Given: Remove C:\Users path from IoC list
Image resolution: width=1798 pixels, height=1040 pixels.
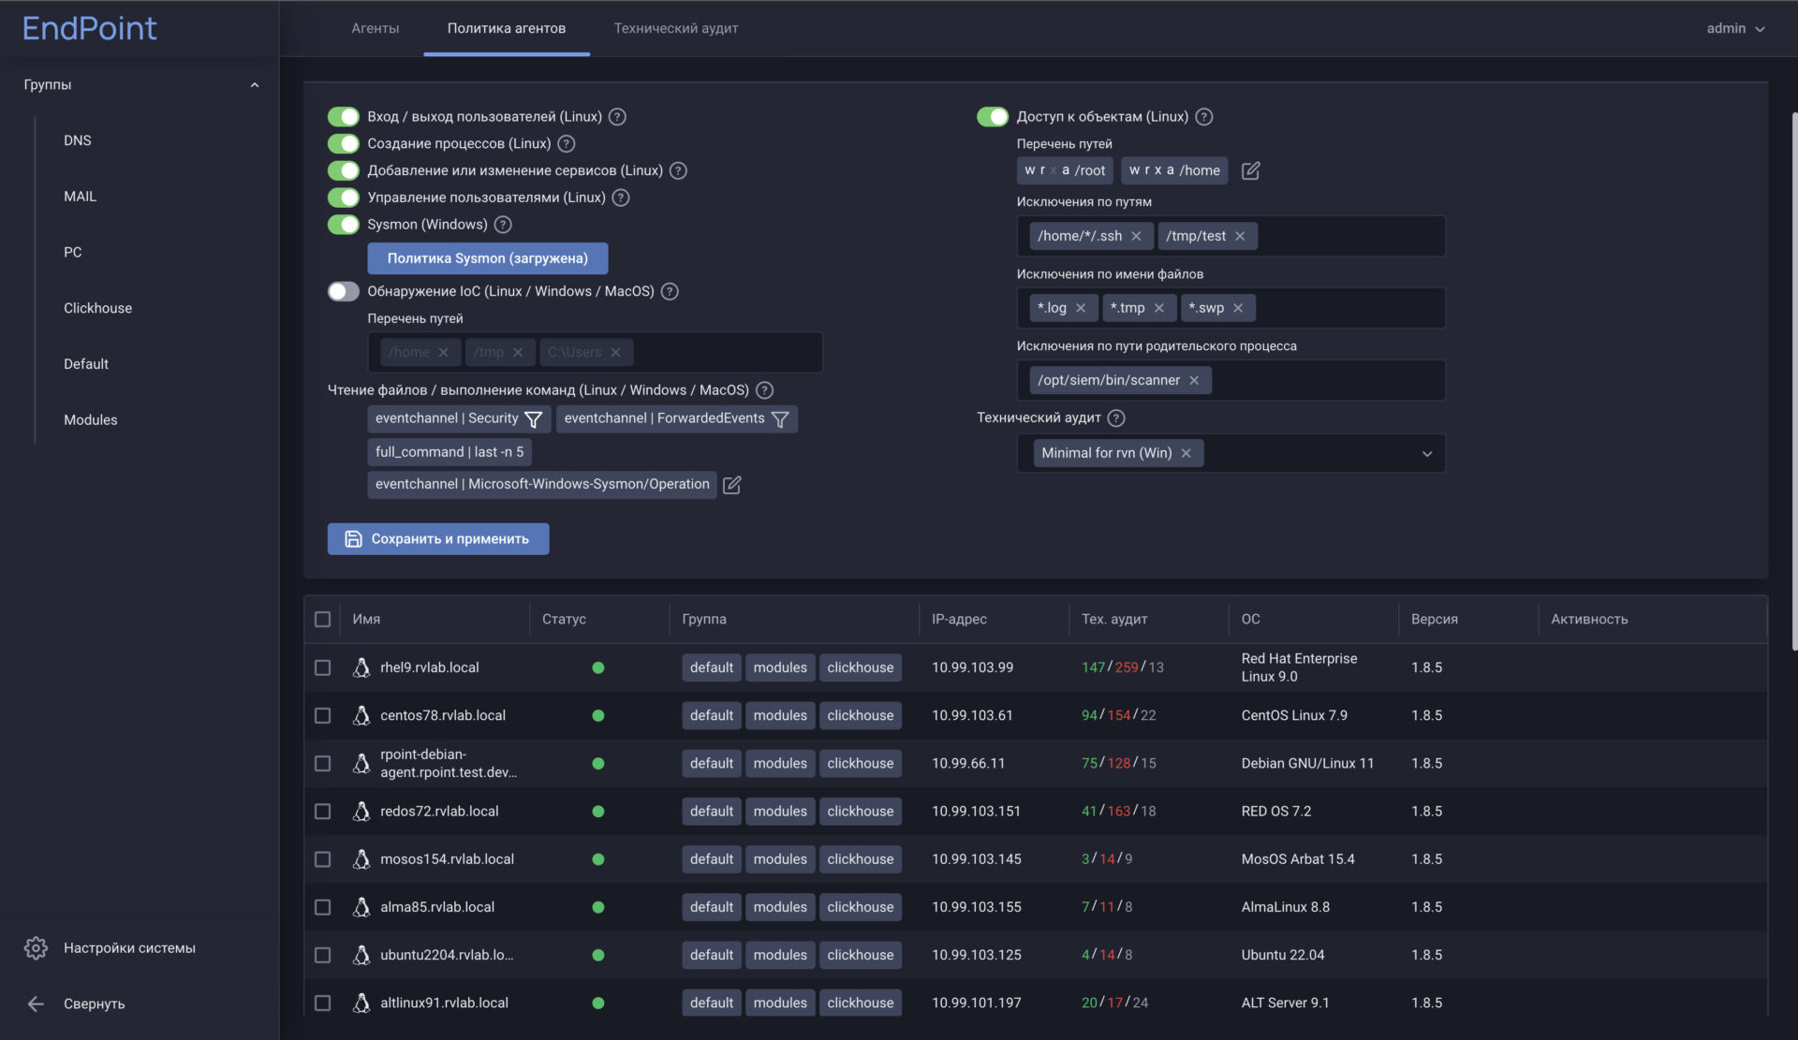Looking at the screenshot, I should tap(616, 353).
